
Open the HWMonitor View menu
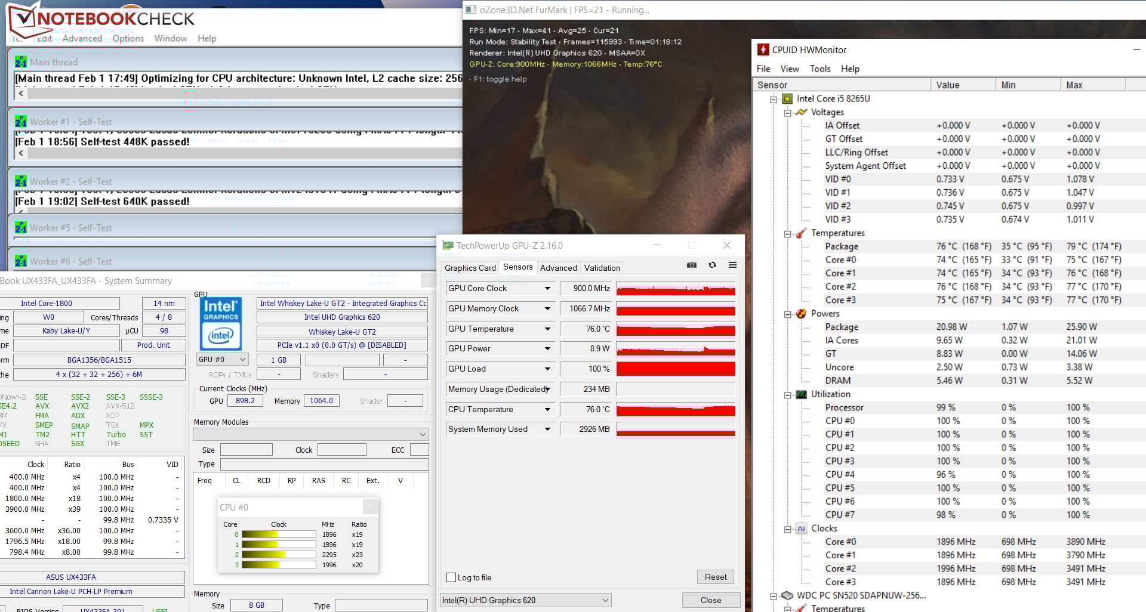point(789,69)
